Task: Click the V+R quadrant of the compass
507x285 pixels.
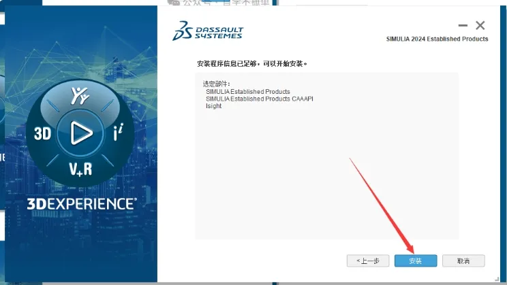Action: 80,169
